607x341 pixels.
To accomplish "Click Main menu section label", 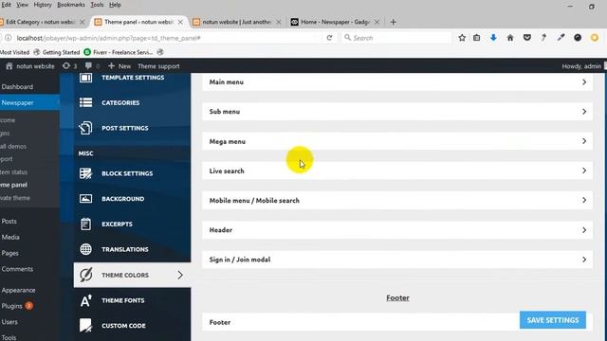I will tap(227, 82).
